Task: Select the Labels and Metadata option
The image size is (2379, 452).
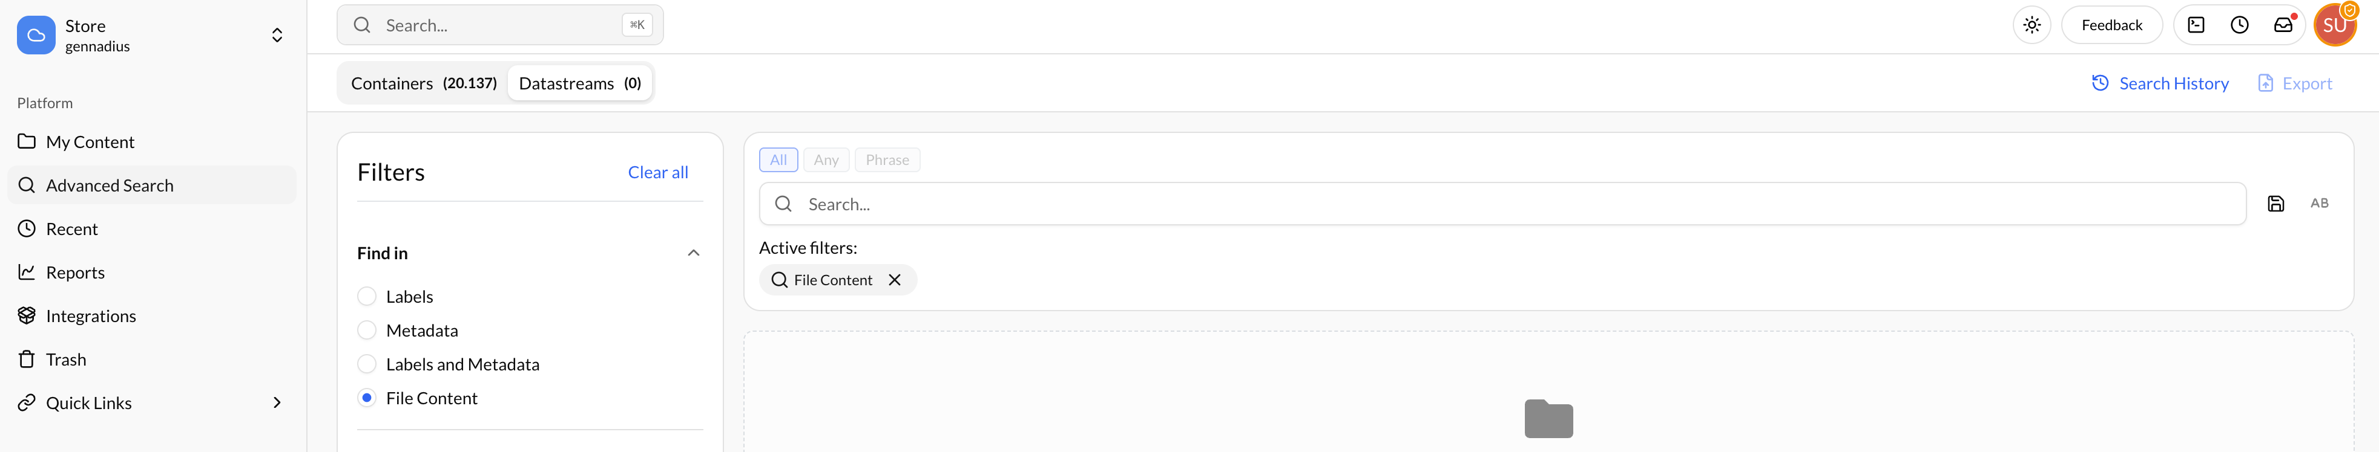Action: click(367, 363)
